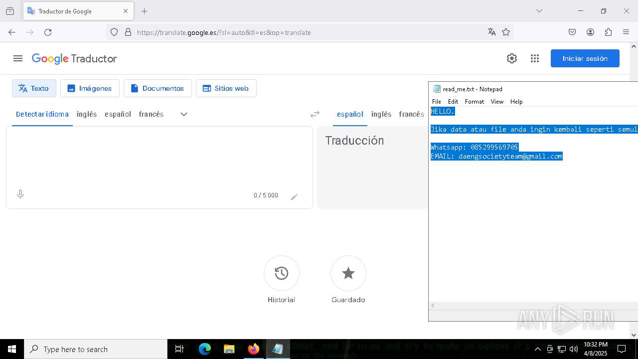Close the Traductor de Google tab

pos(126,11)
